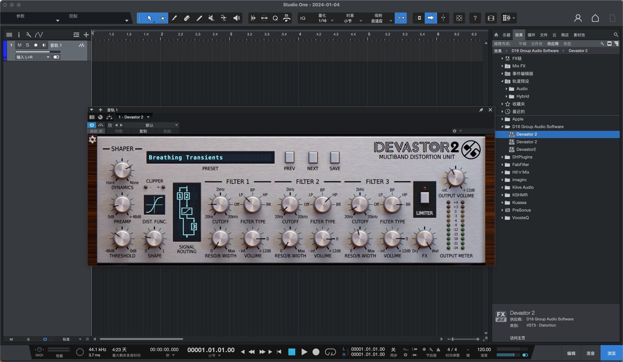
Task: Click the play button in transport
Action: pos(304,352)
